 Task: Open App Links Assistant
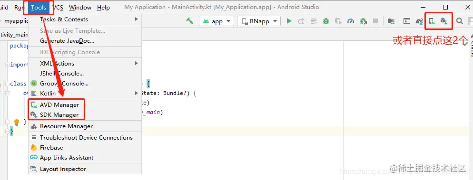click(85, 157)
